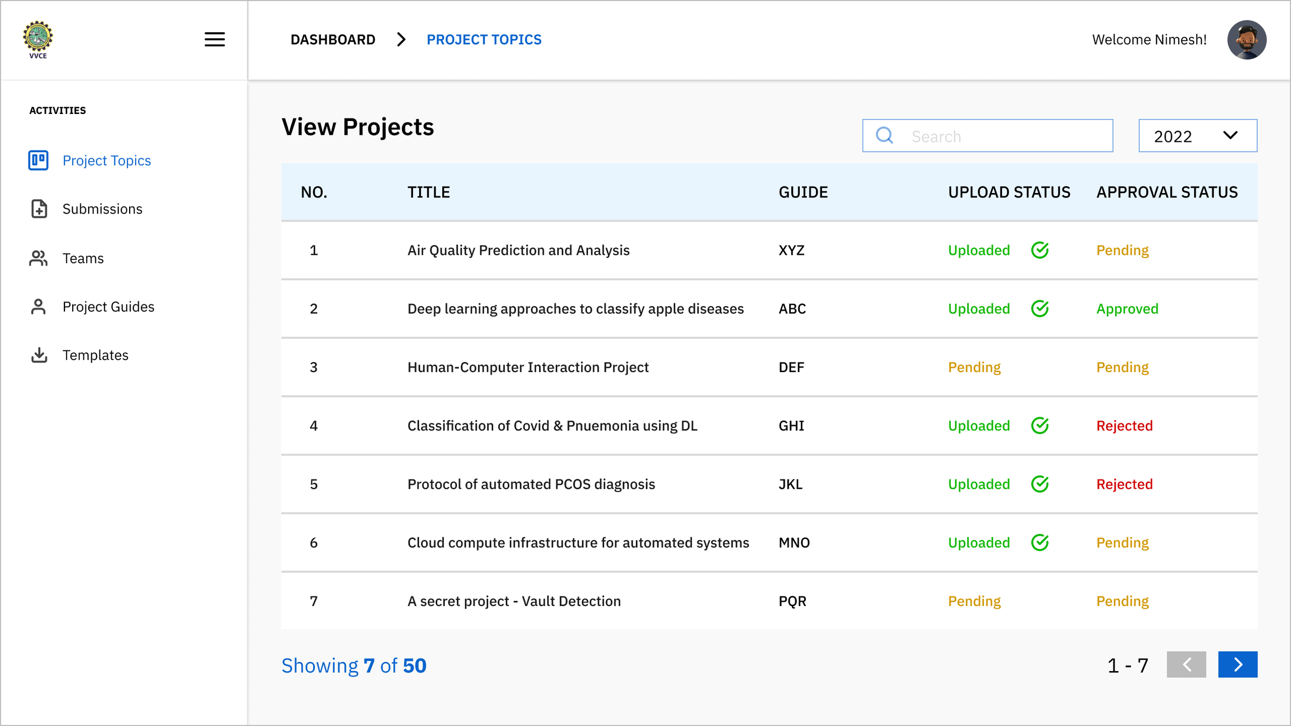Click the search magnifier icon
1291x726 pixels.
click(x=884, y=136)
